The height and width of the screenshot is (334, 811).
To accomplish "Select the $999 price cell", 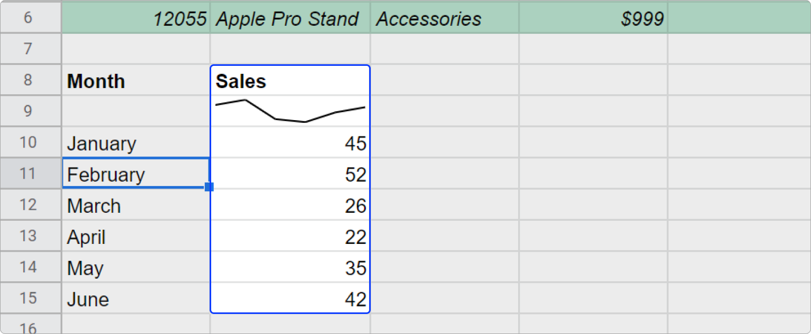I will (593, 19).
